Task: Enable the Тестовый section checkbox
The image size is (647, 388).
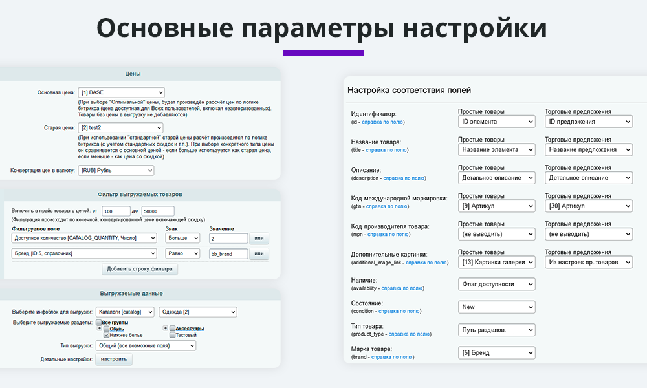Action: tap(172, 335)
